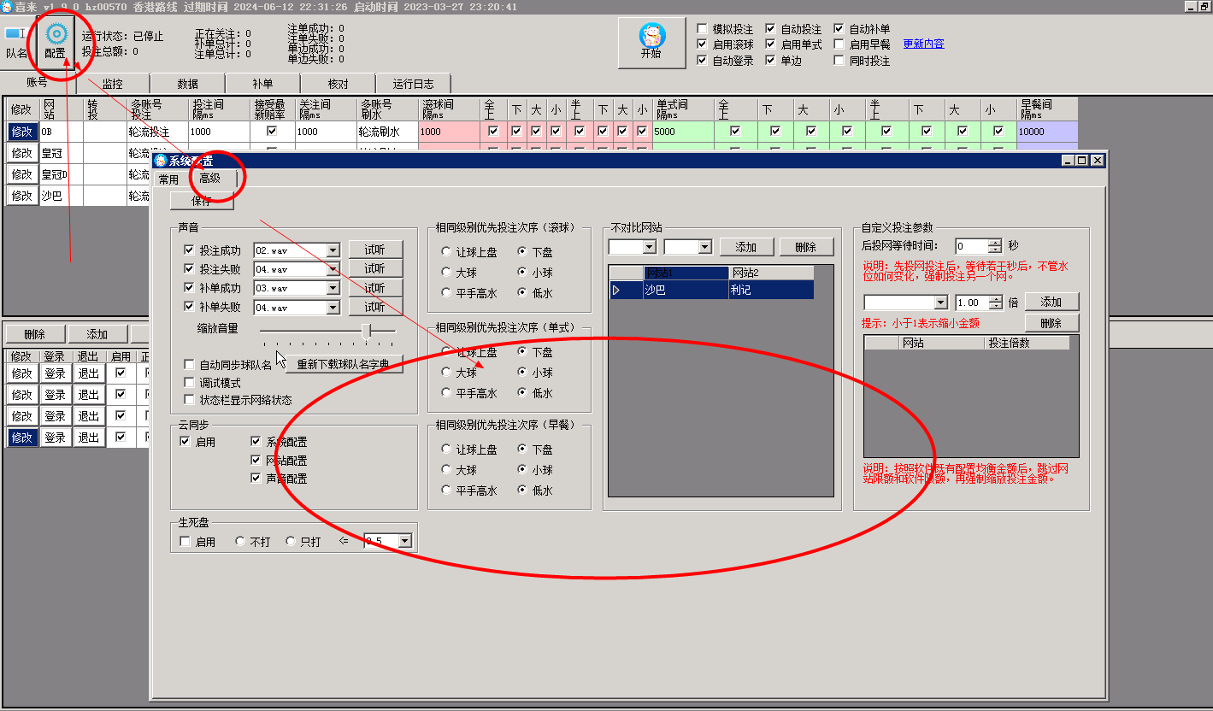Open the 更新内容 link

pyautogui.click(x=924, y=44)
